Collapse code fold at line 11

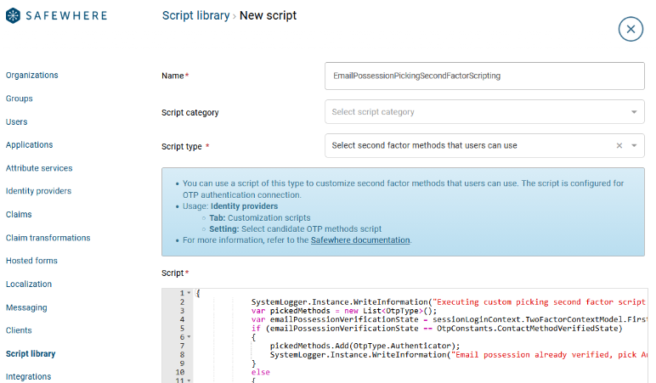coord(189,380)
